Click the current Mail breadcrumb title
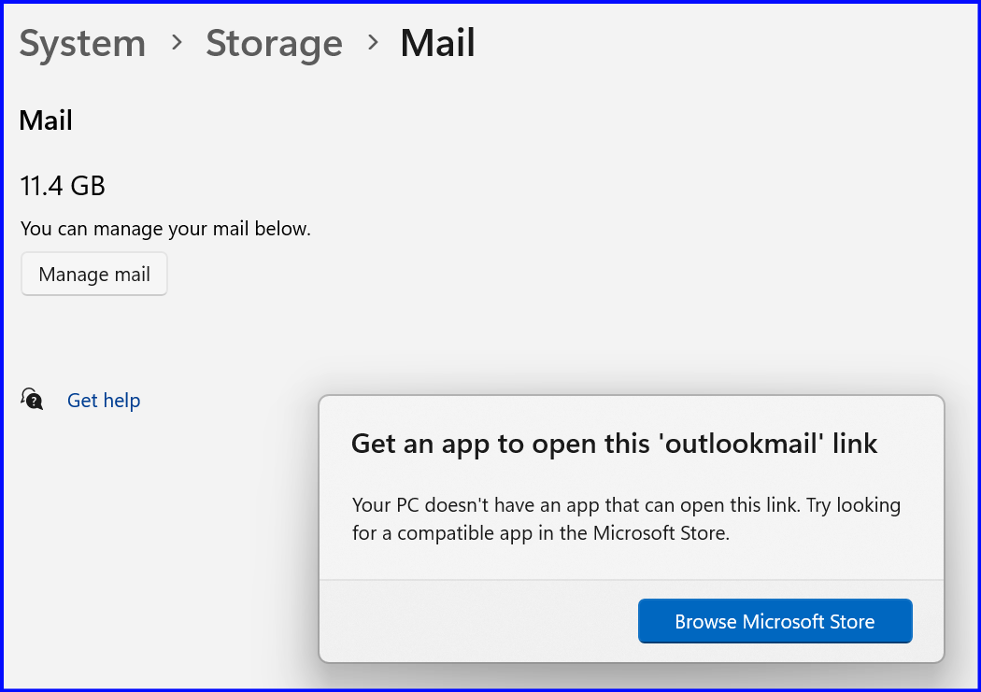Image resolution: width=981 pixels, height=692 pixels. [x=438, y=43]
